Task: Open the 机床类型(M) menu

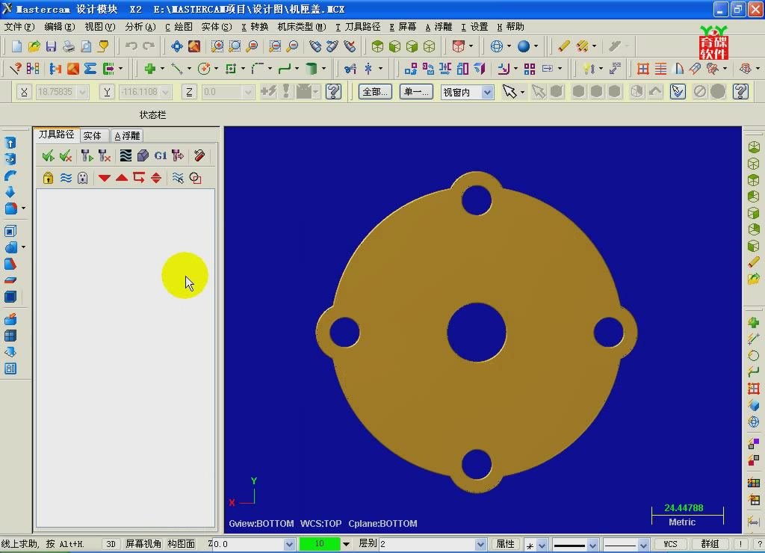Action: coord(302,27)
